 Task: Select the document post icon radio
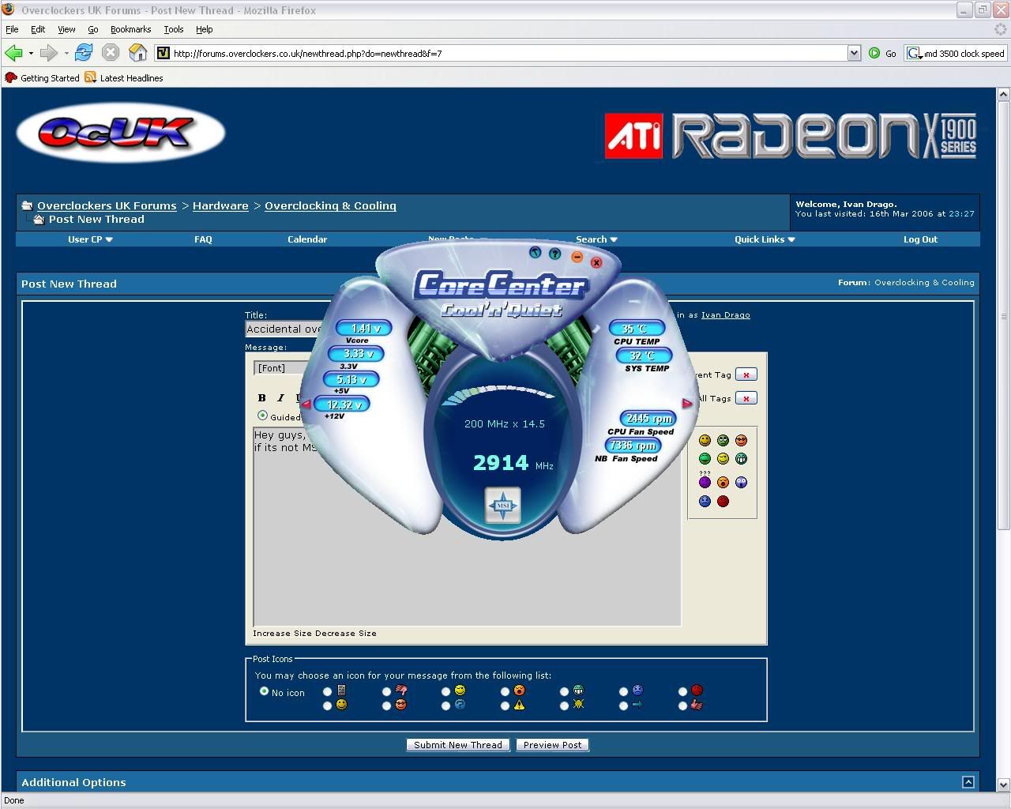point(327,691)
